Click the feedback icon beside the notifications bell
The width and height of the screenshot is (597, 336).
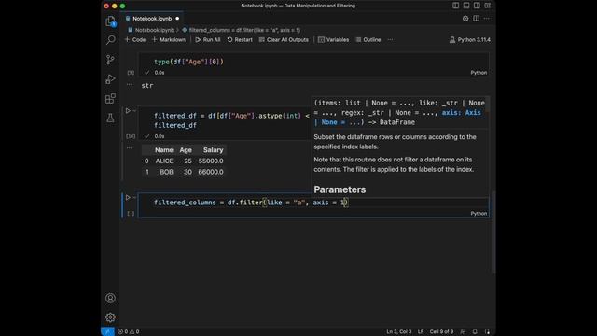click(x=463, y=332)
